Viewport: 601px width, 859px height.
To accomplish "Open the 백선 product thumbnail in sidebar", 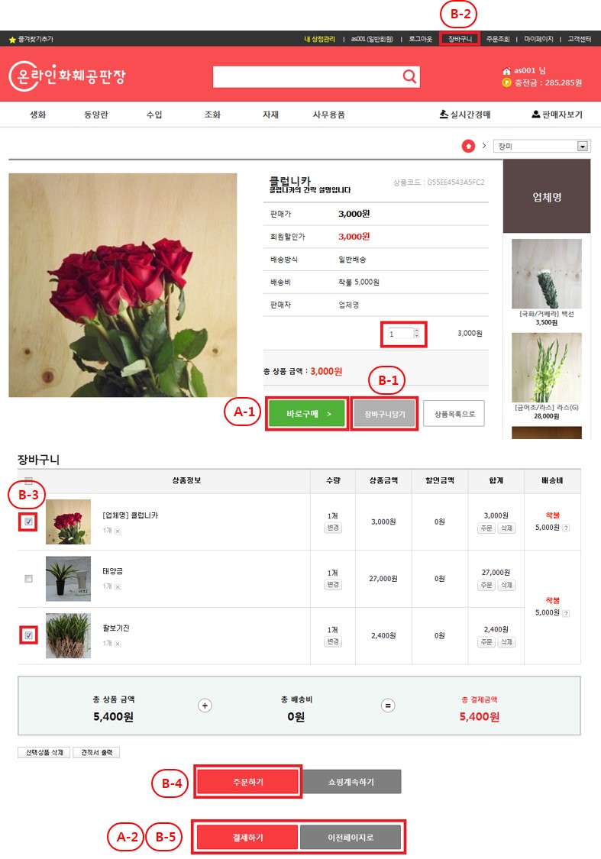I will [x=546, y=274].
